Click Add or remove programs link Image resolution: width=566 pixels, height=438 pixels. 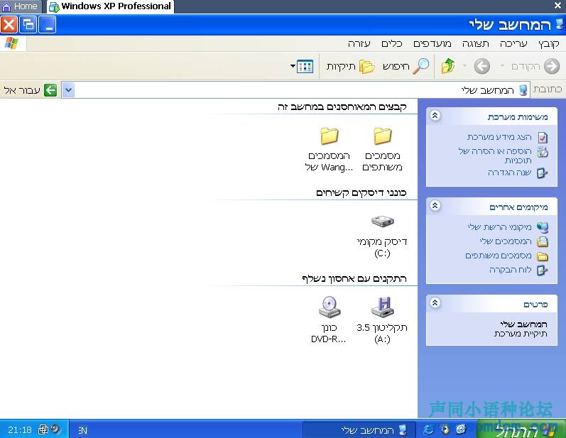click(495, 155)
